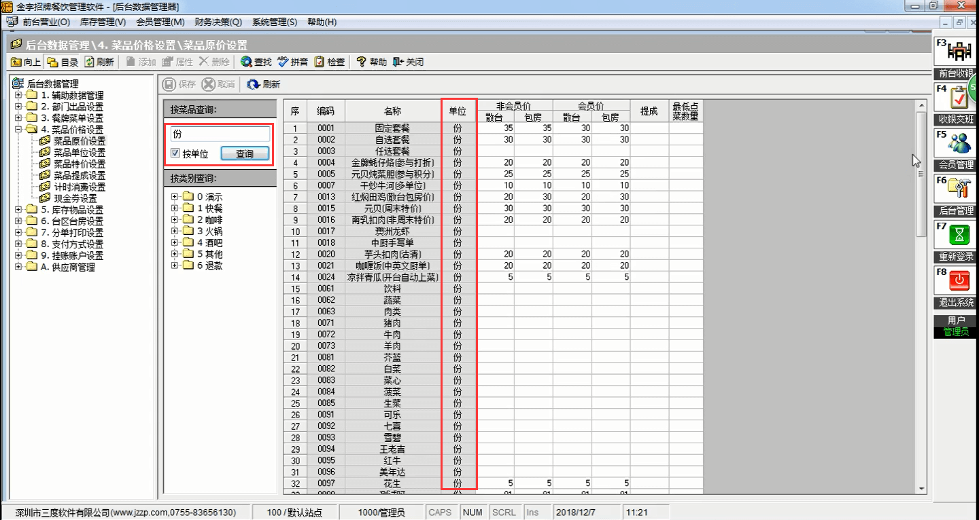
Task: Click the 提成 column header
Action: [649, 111]
